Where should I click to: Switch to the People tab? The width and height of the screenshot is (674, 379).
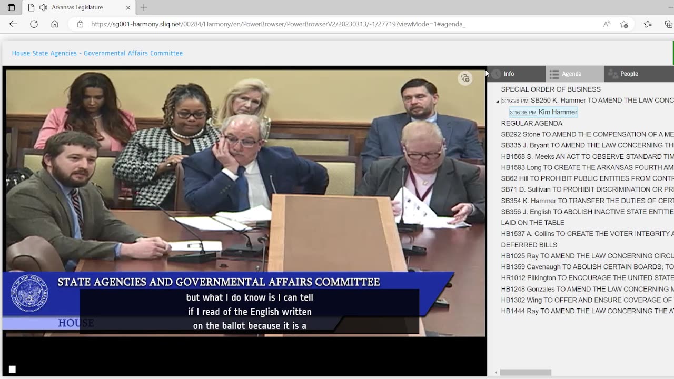639,74
